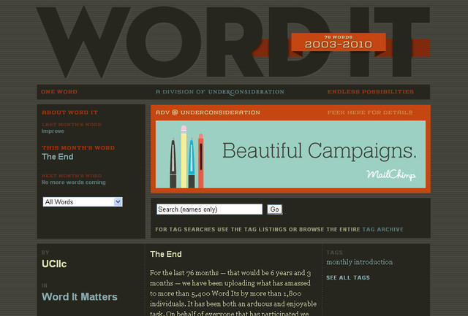Click the arrow on the All Words selector
Image resolution: width=468 pixels, height=316 pixels.
point(118,202)
